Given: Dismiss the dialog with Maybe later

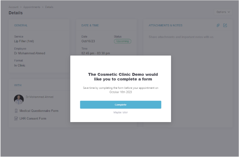Looking at the screenshot, I should [x=121, y=112].
